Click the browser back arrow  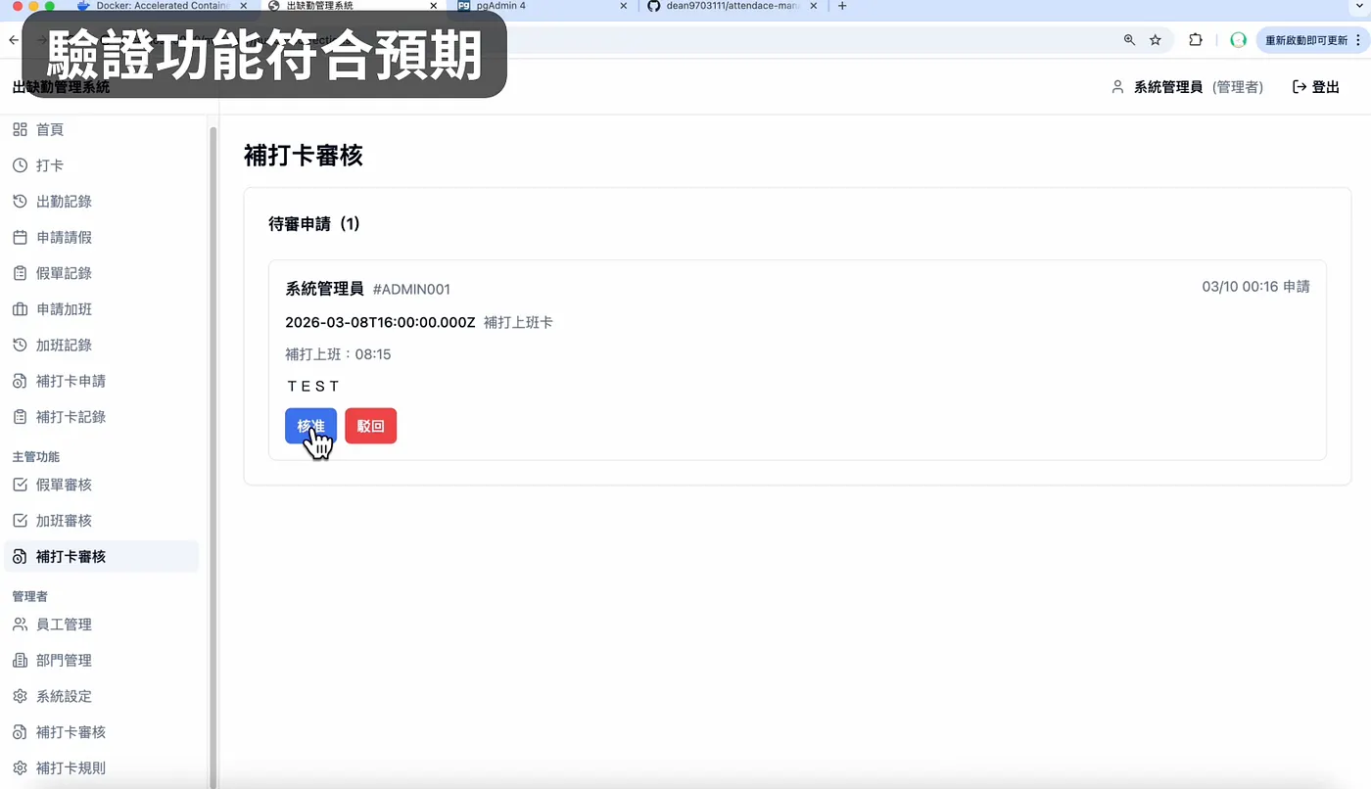[x=13, y=40]
